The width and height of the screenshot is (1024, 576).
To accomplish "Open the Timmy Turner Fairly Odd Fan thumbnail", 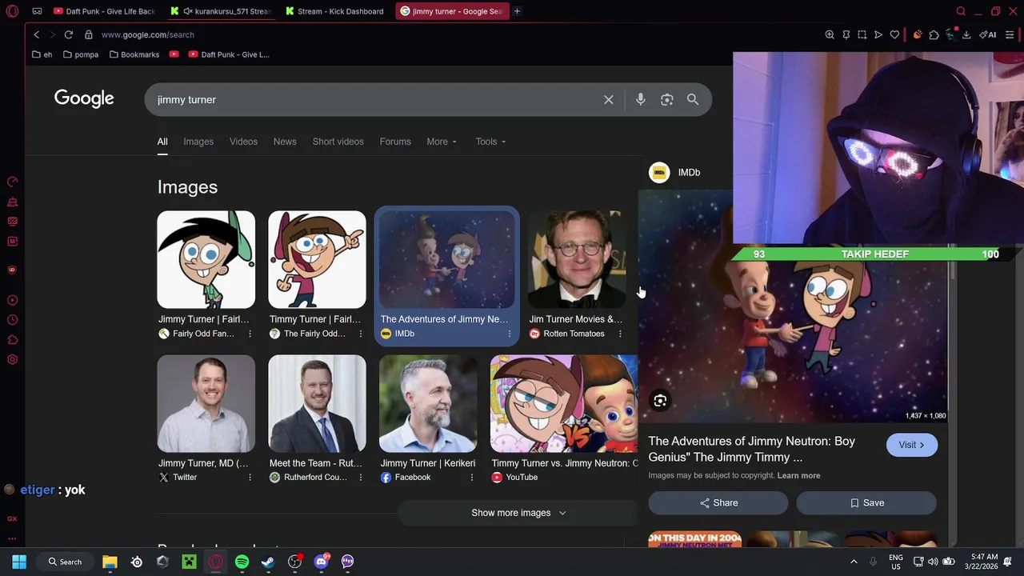I will 206,260.
